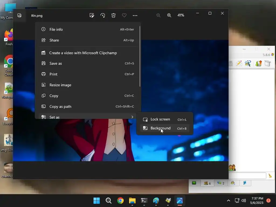The height and width of the screenshot is (207, 276).
Task: Open the bee icon app on taskbar
Action: tap(168, 201)
